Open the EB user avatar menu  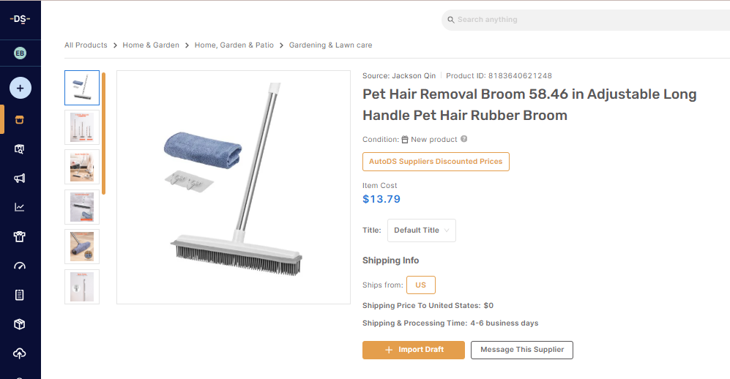tap(20, 53)
